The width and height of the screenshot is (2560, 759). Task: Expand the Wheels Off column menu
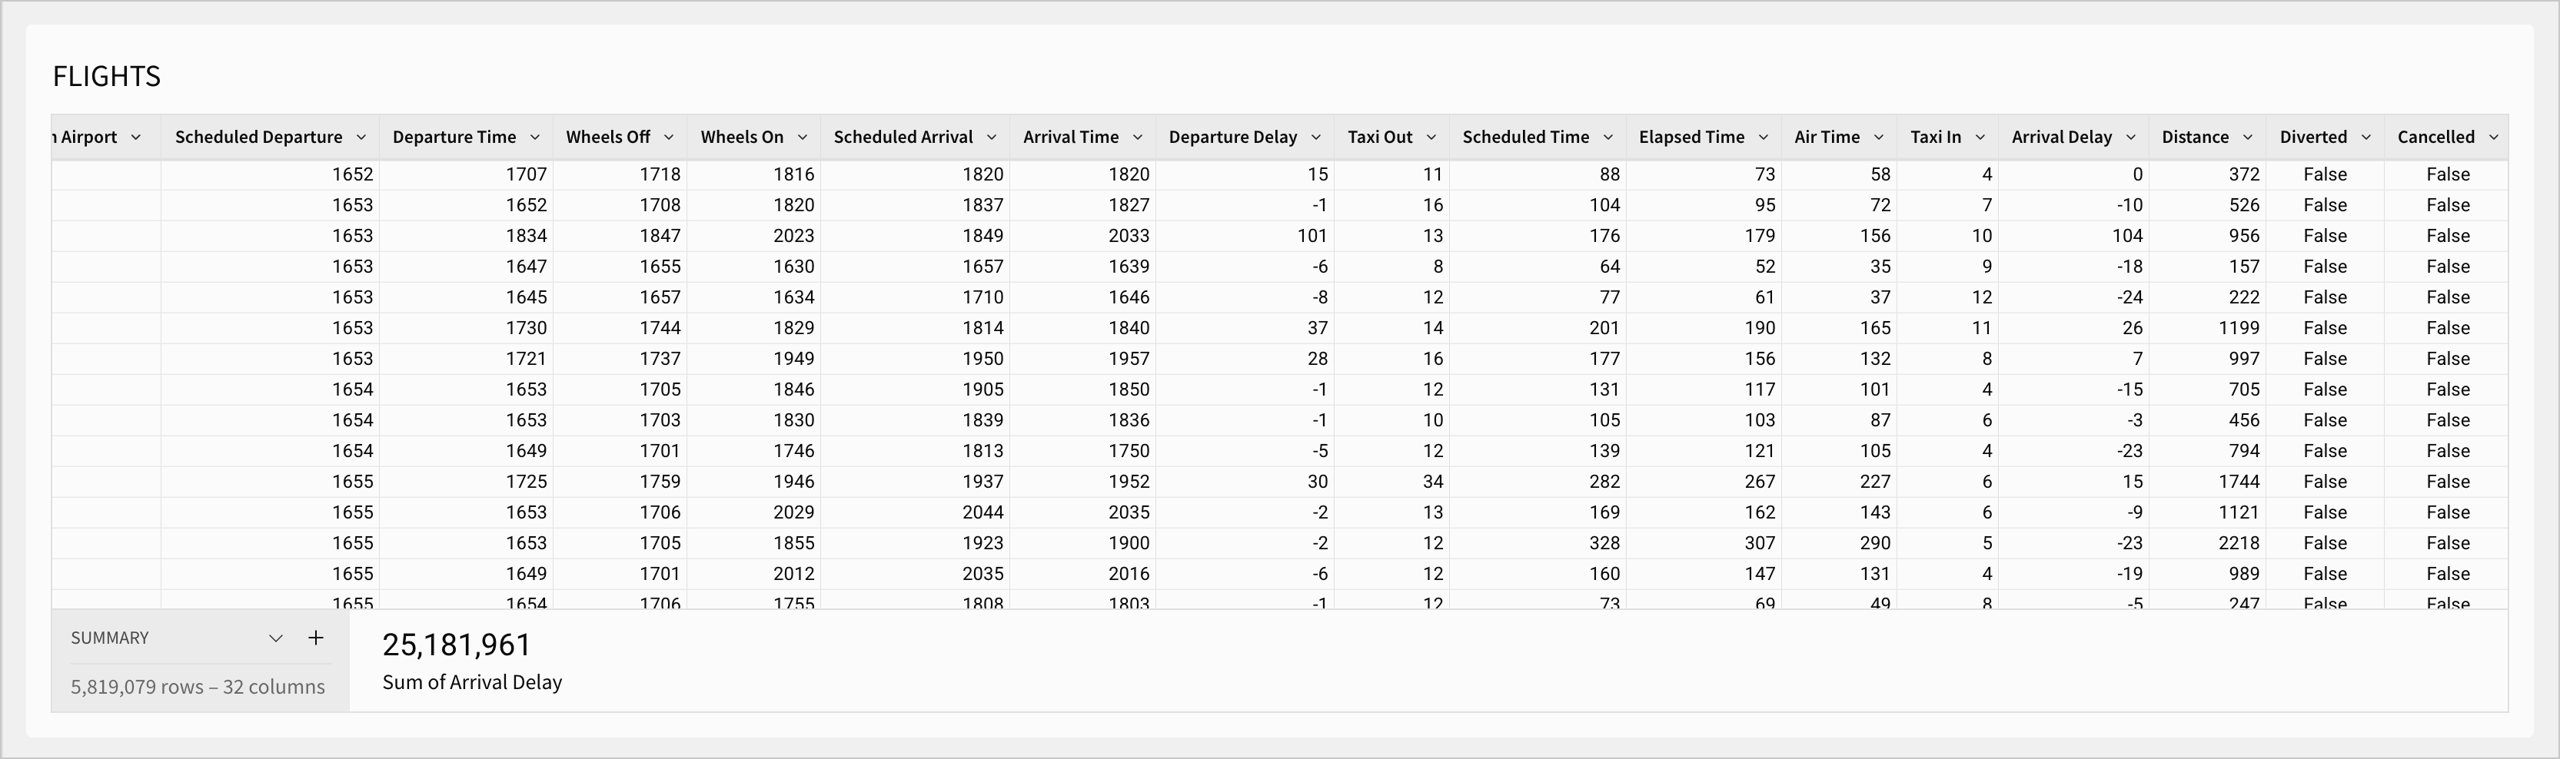[x=669, y=137]
